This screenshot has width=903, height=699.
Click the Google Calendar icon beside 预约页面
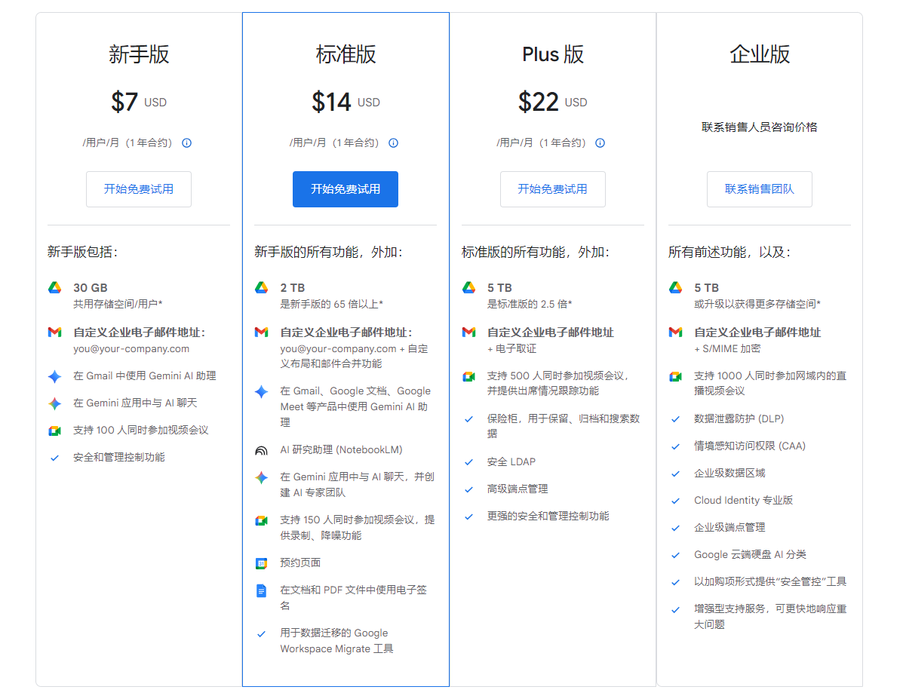pyautogui.click(x=262, y=562)
